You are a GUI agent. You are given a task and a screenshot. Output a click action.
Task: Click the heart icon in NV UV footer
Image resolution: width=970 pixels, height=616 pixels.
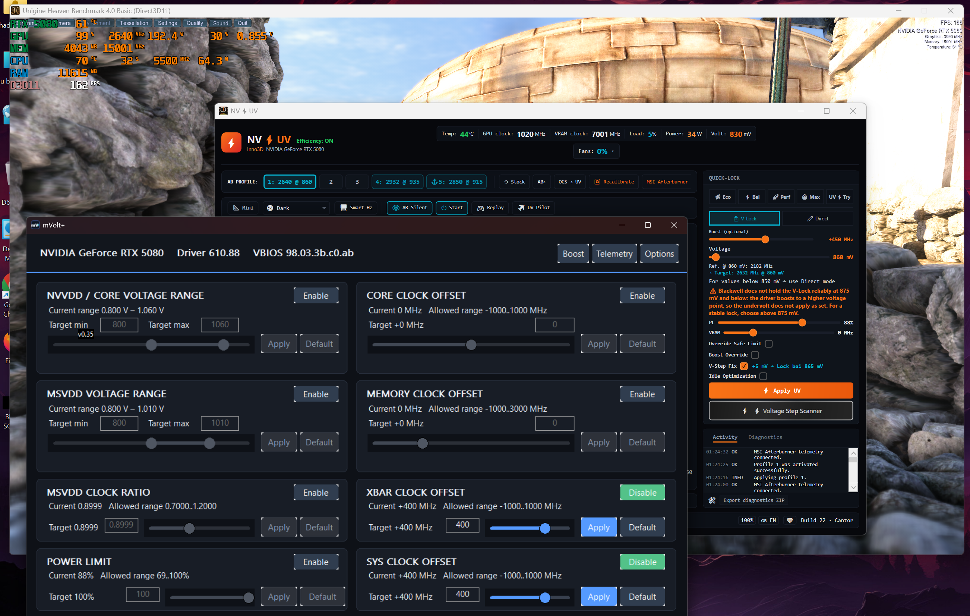click(x=790, y=521)
